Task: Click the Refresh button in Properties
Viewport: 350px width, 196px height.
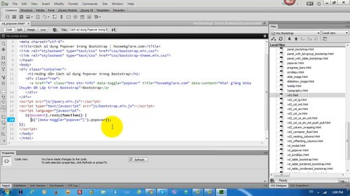Action: (138, 160)
